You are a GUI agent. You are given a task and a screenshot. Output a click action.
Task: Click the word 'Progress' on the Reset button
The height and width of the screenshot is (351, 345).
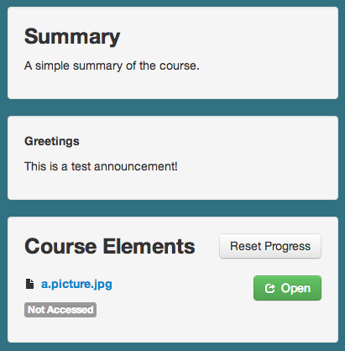click(287, 246)
